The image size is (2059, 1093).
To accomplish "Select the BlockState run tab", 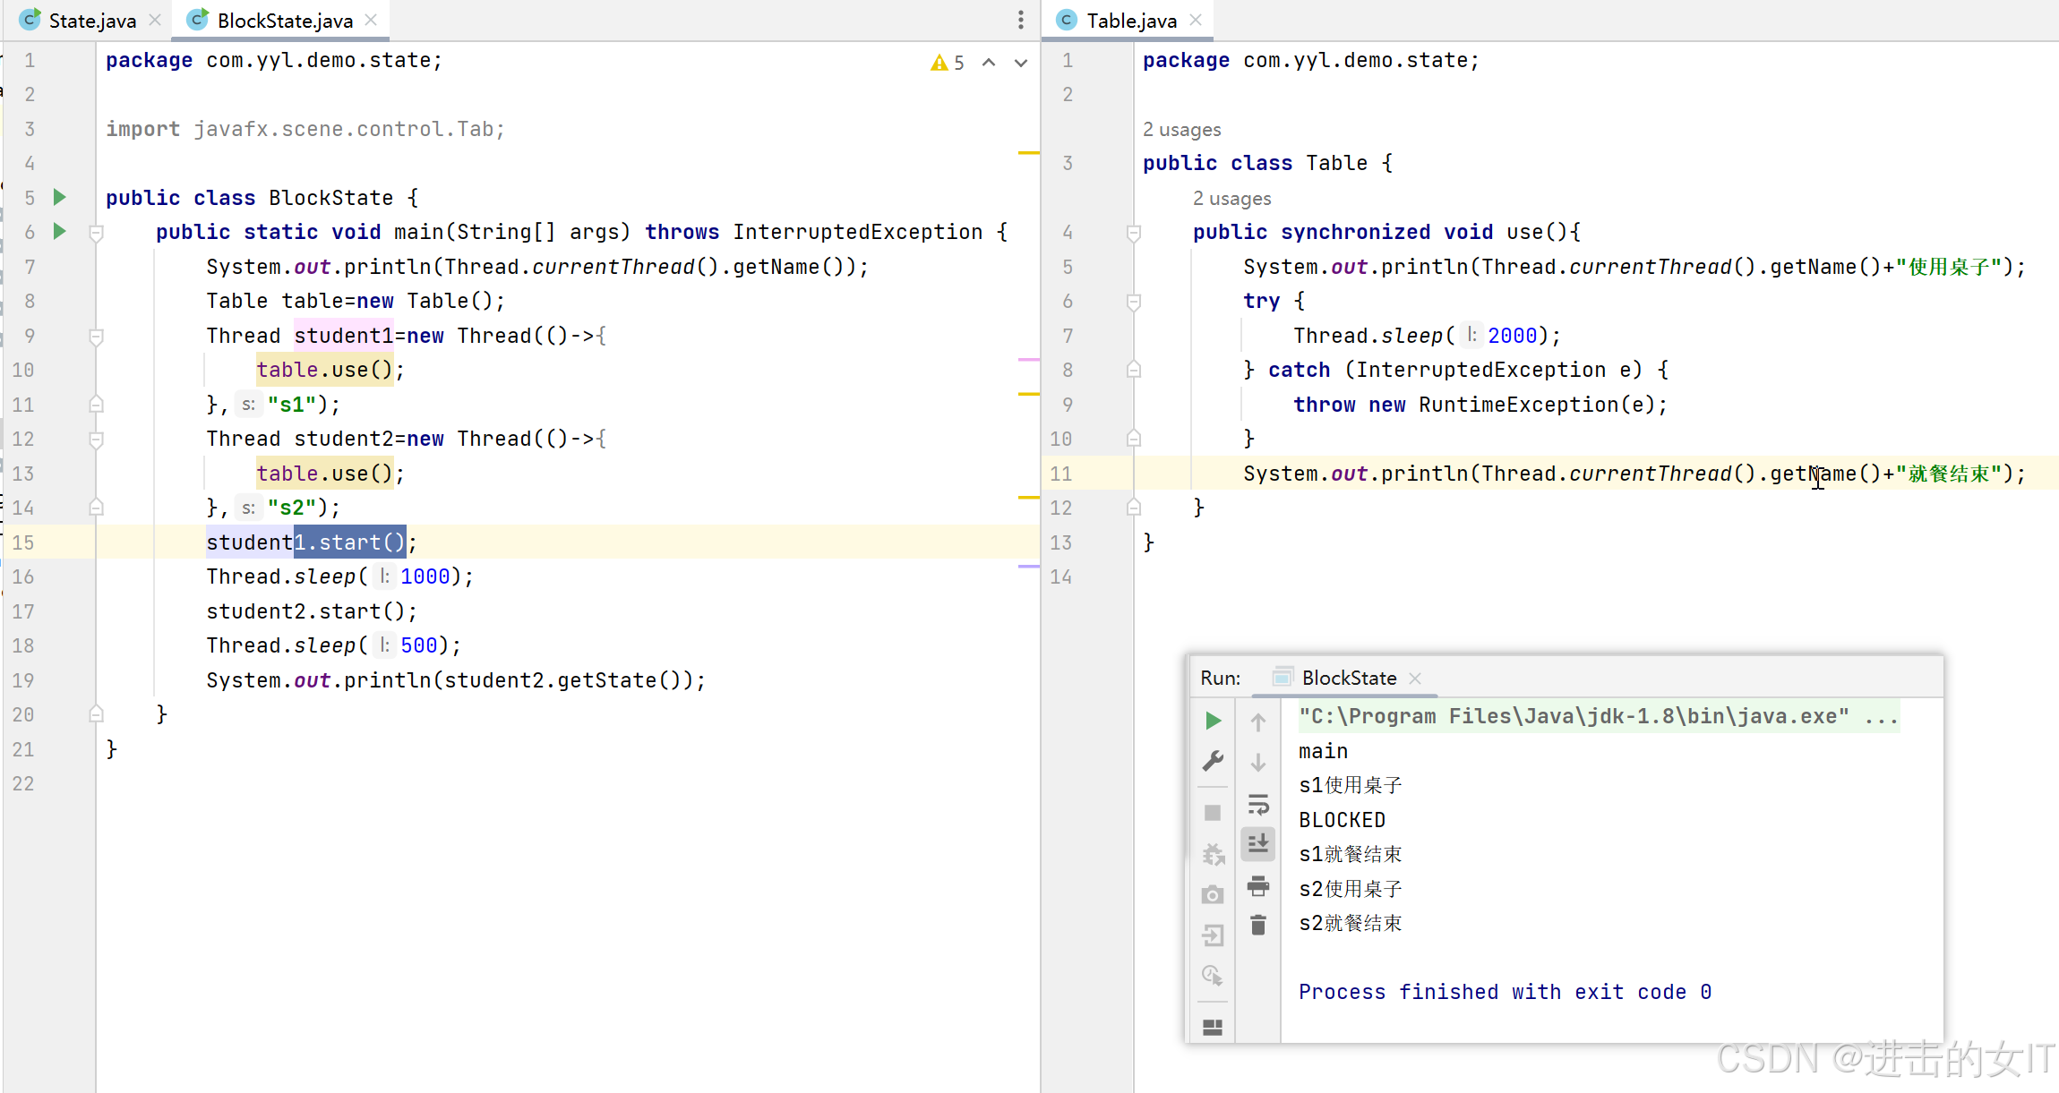I will click(1348, 678).
